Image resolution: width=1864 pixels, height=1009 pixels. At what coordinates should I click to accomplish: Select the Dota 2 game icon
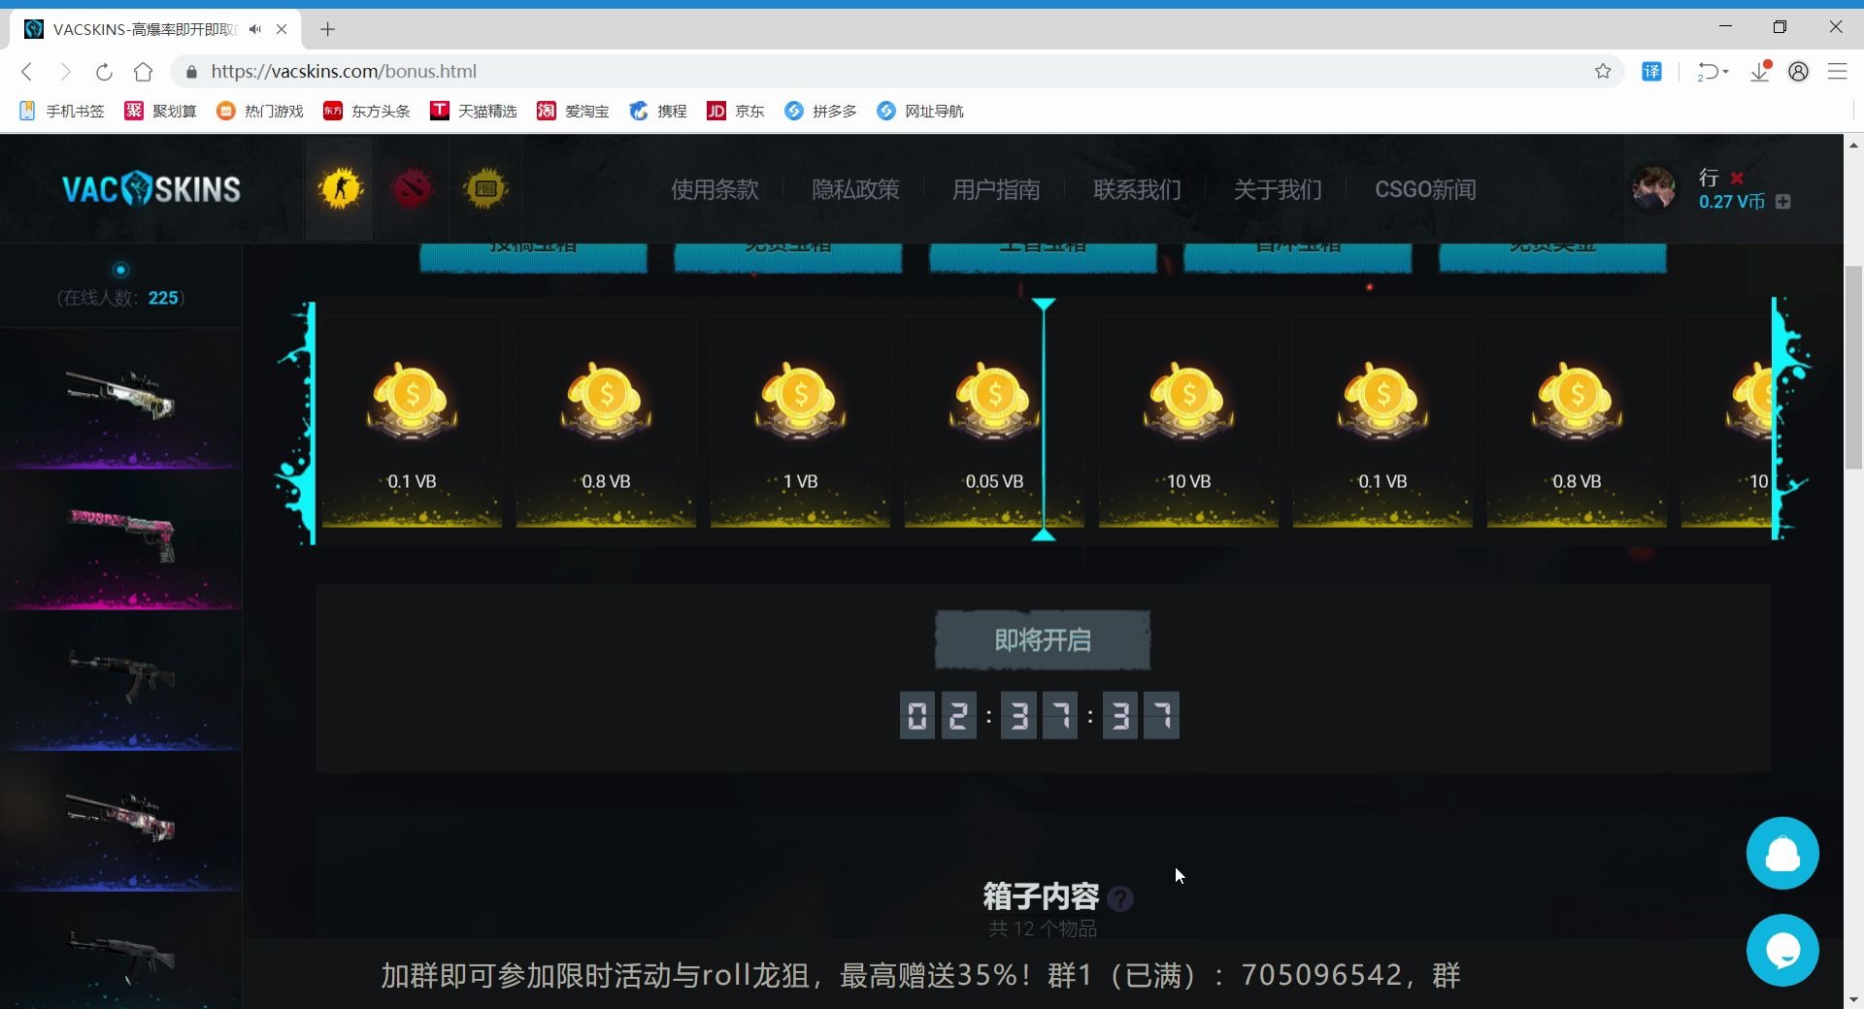412,188
